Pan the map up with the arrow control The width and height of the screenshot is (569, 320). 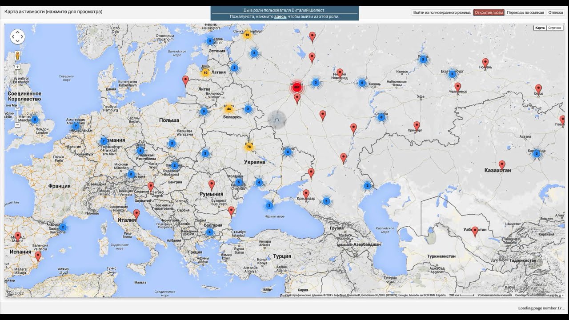click(x=17, y=32)
